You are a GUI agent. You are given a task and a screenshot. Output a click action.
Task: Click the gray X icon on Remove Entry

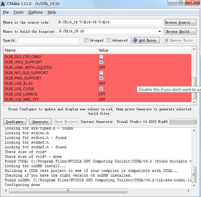click(166, 41)
